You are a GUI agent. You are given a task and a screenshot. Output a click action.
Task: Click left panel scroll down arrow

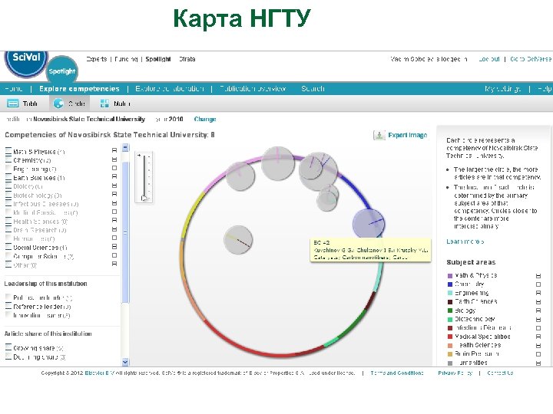pos(125,362)
